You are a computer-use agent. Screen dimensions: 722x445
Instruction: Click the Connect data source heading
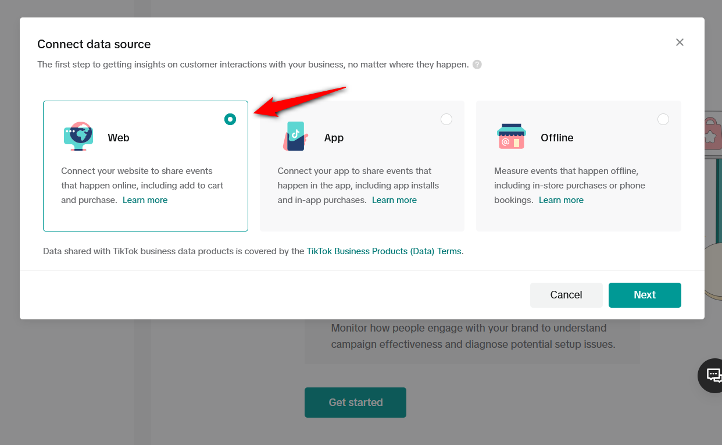[94, 44]
